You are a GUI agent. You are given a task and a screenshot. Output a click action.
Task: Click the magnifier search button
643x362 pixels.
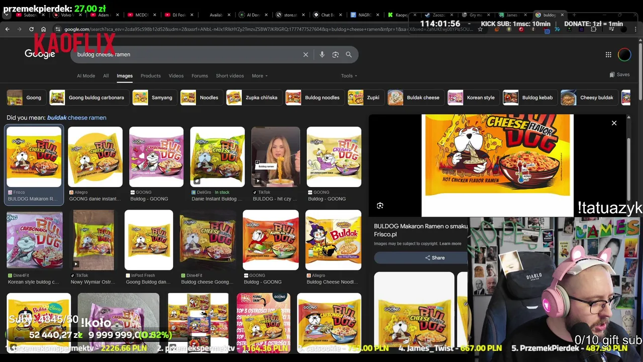coord(349,54)
